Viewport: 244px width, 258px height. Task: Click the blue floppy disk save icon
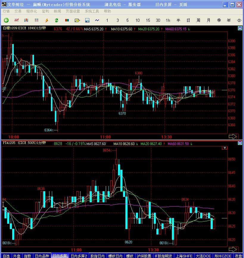coord(87,20)
